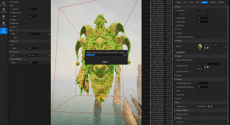Expand the Miscellaneous section
The image size is (230, 125).
10,23
